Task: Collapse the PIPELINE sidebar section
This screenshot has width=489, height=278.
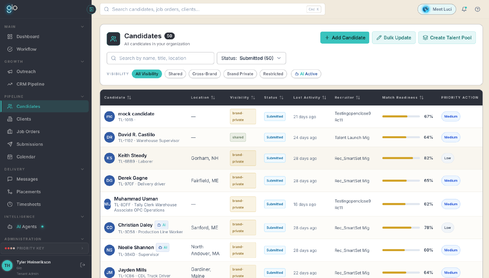Action: [82, 96]
